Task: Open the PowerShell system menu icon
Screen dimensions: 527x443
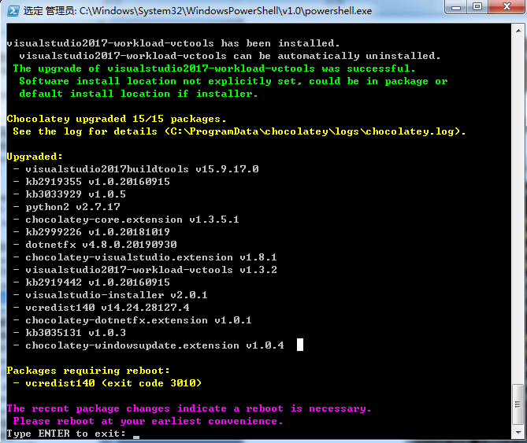Action: click(x=13, y=11)
